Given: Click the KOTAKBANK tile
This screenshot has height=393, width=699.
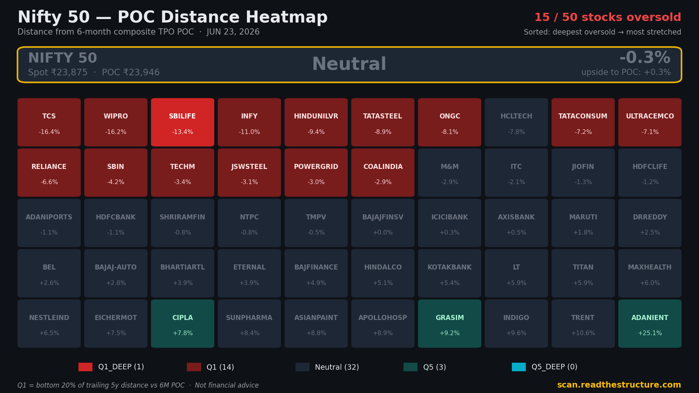Looking at the screenshot, I should [x=450, y=273].
